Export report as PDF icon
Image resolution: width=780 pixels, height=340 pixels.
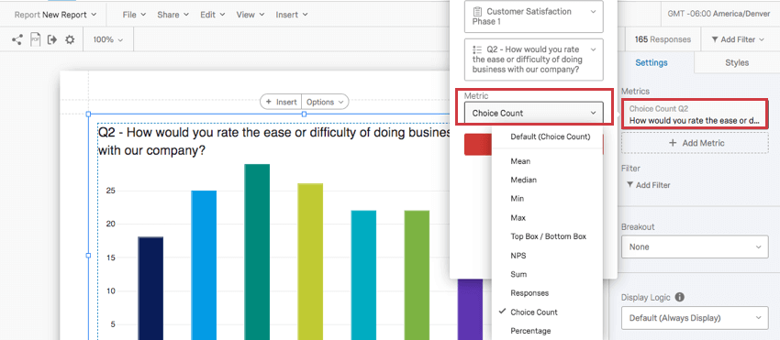pos(35,39)
